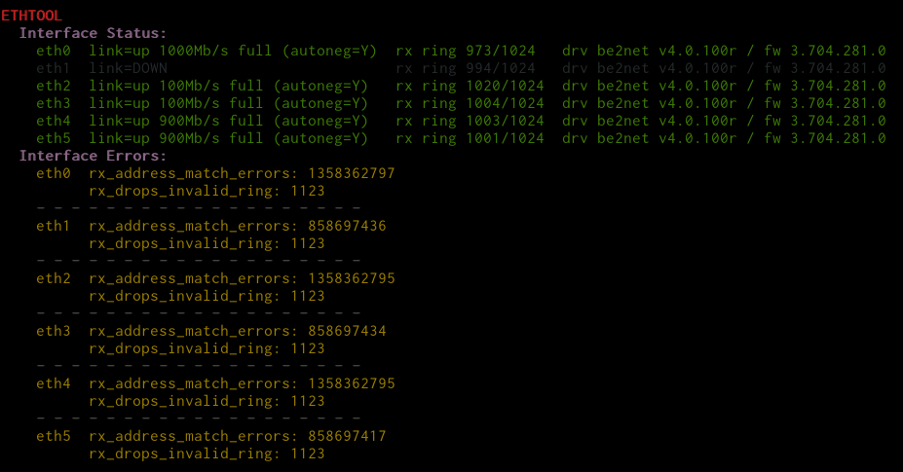
Task: Select the error count 858697434
Action: click(347, 331)
